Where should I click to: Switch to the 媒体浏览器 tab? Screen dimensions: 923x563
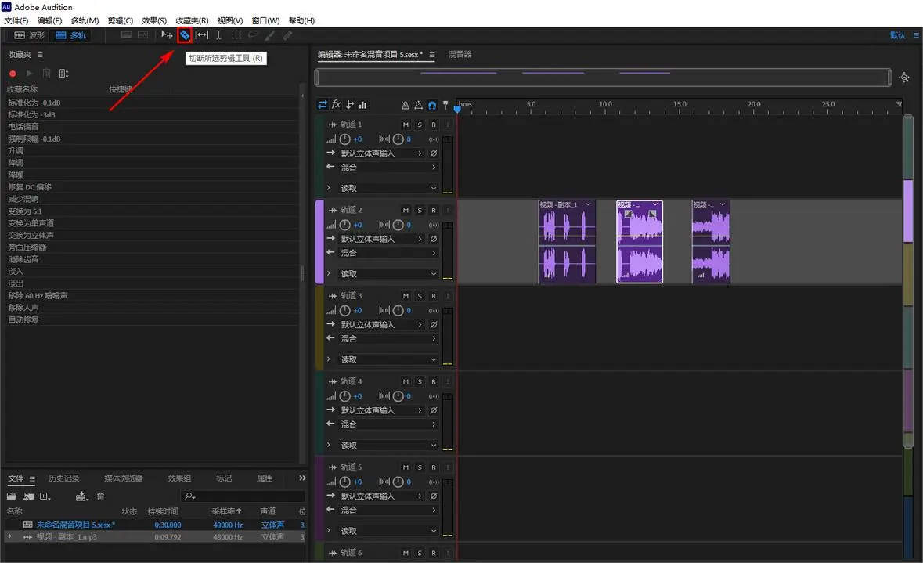point(124,478)
